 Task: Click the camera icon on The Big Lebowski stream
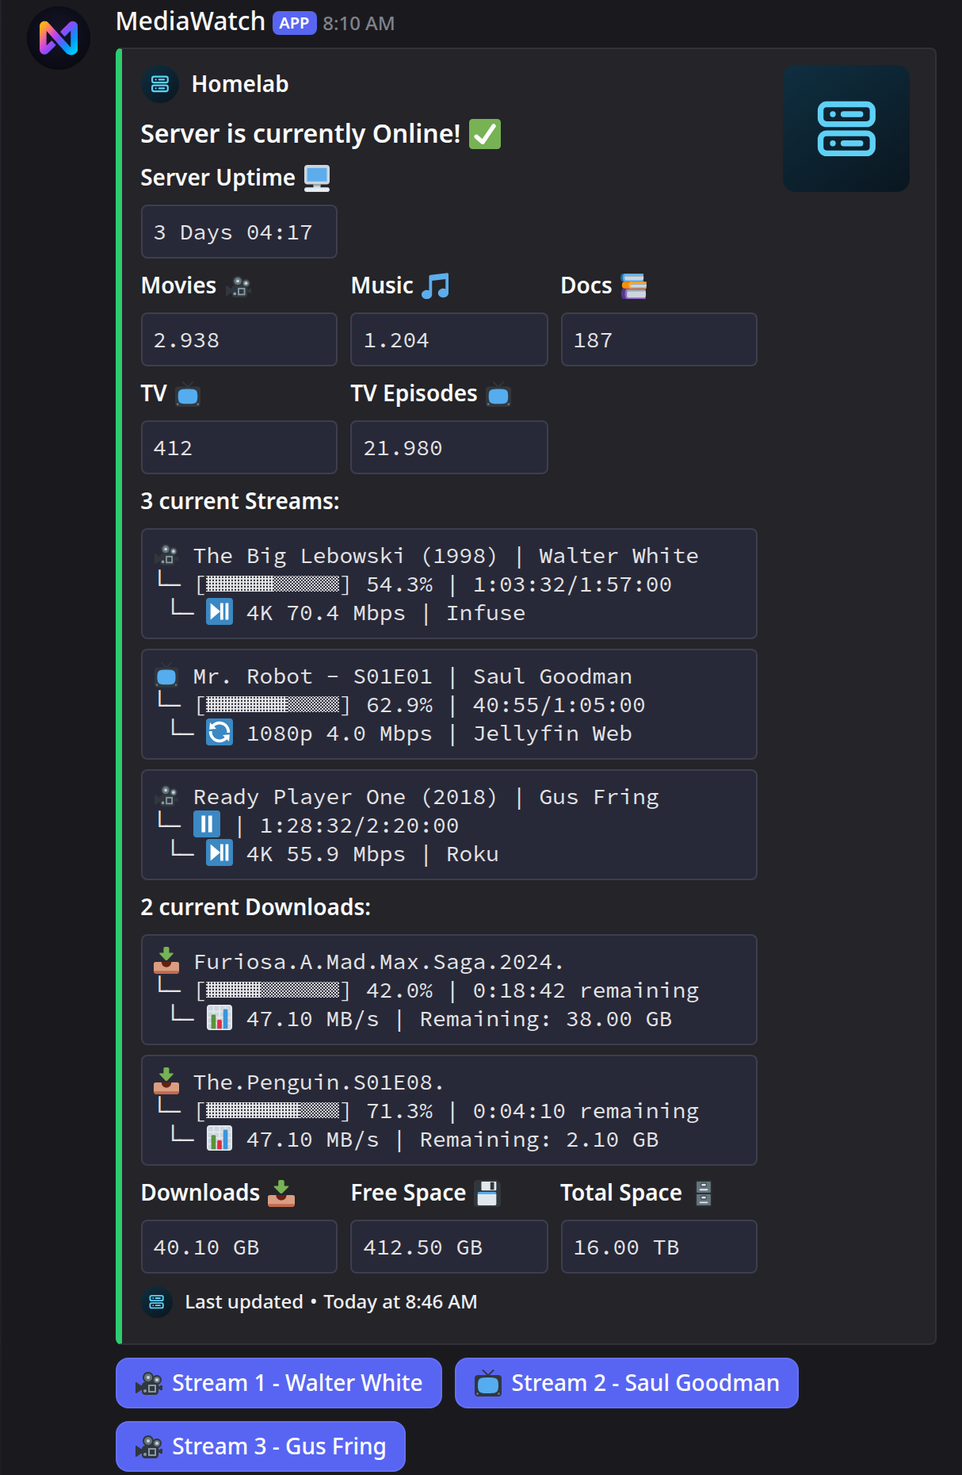click(x=167, y=554)
